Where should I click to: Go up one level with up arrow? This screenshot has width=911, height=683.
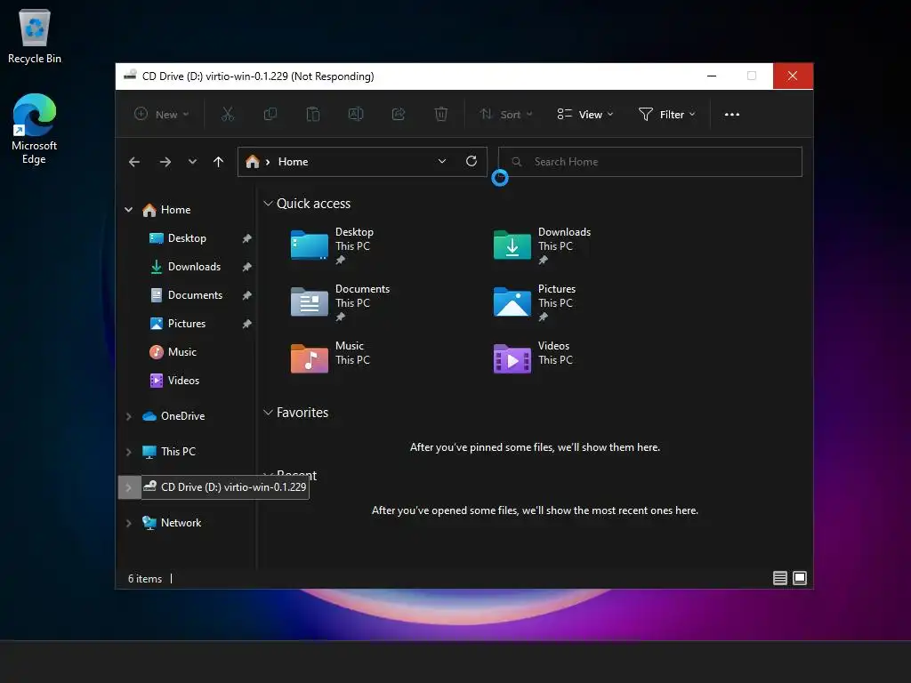click(219, 162)
